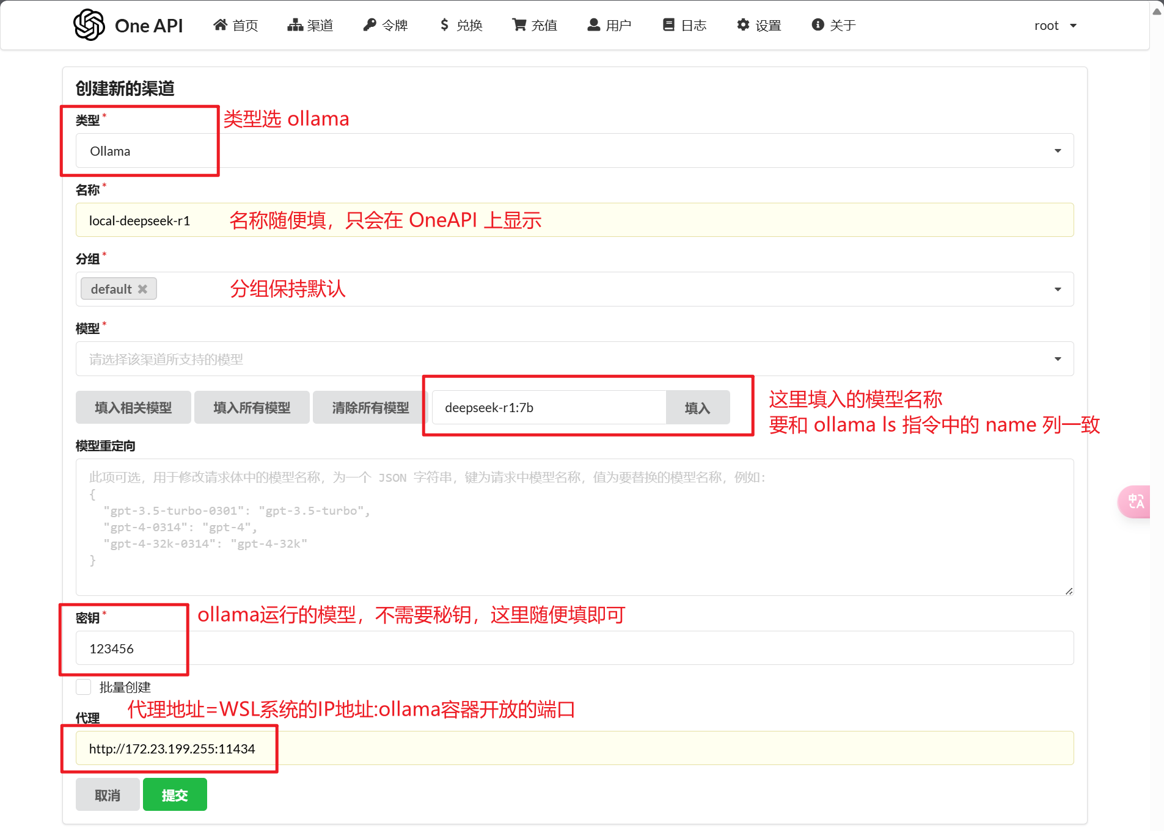The height and width of the screenshot is (831, 1164).
Task: Open the 类型 Ollama dropdown
Action: [x=574, y=151]
